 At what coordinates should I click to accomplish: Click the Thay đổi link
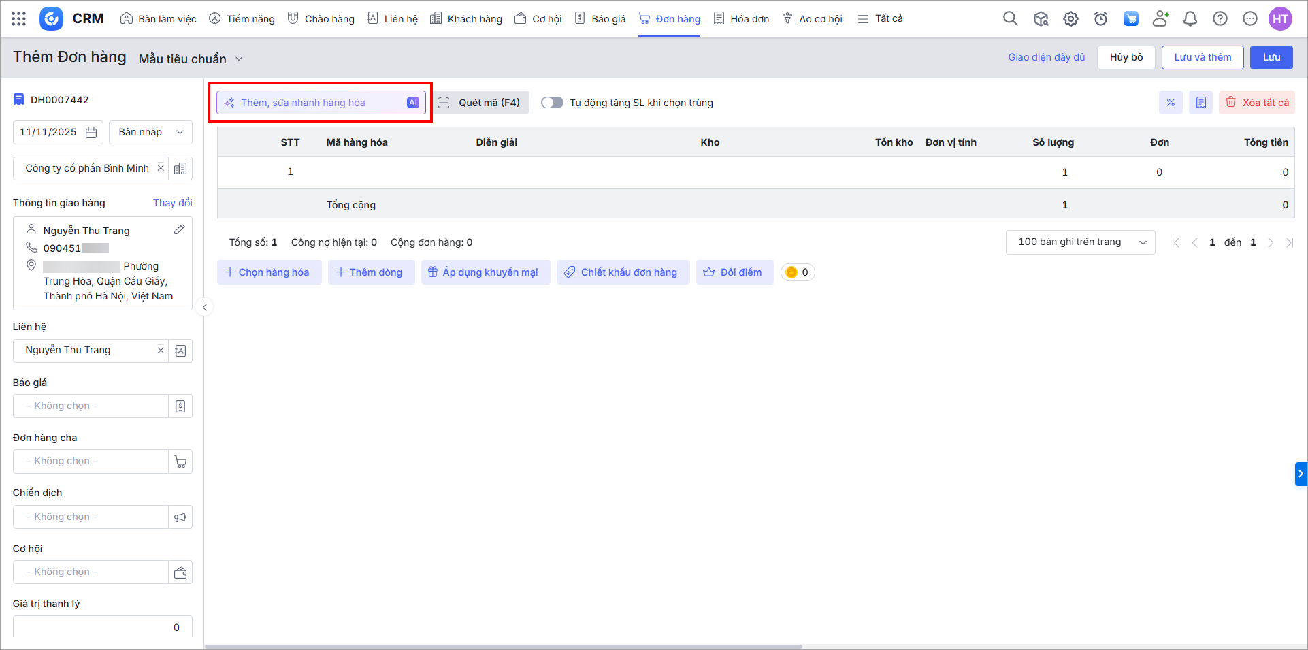pyautogui.click(x=172, y=203)
